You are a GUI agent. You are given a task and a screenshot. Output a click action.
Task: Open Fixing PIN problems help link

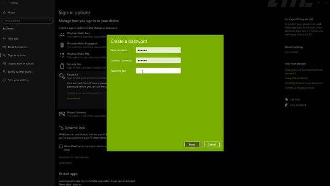(x=296, y=78)
